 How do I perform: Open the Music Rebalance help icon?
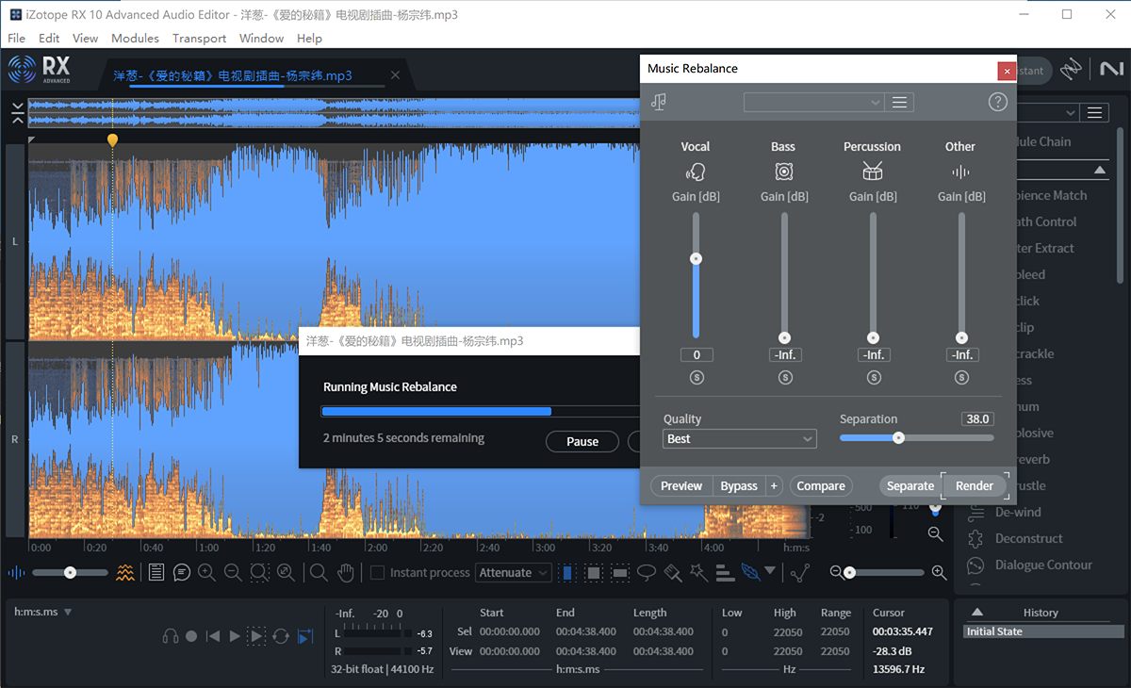point(998,102)
